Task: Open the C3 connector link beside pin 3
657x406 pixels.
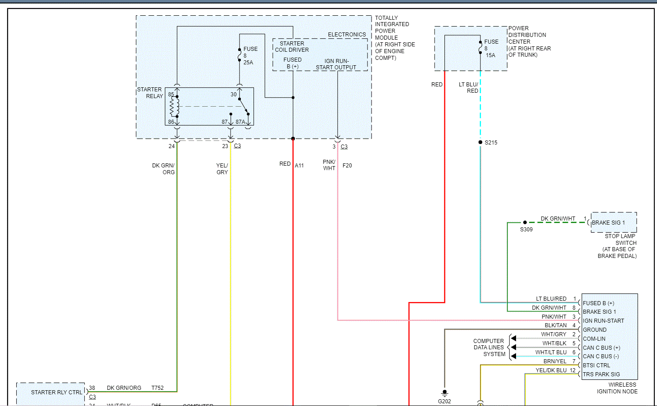Action: [344, 147]
